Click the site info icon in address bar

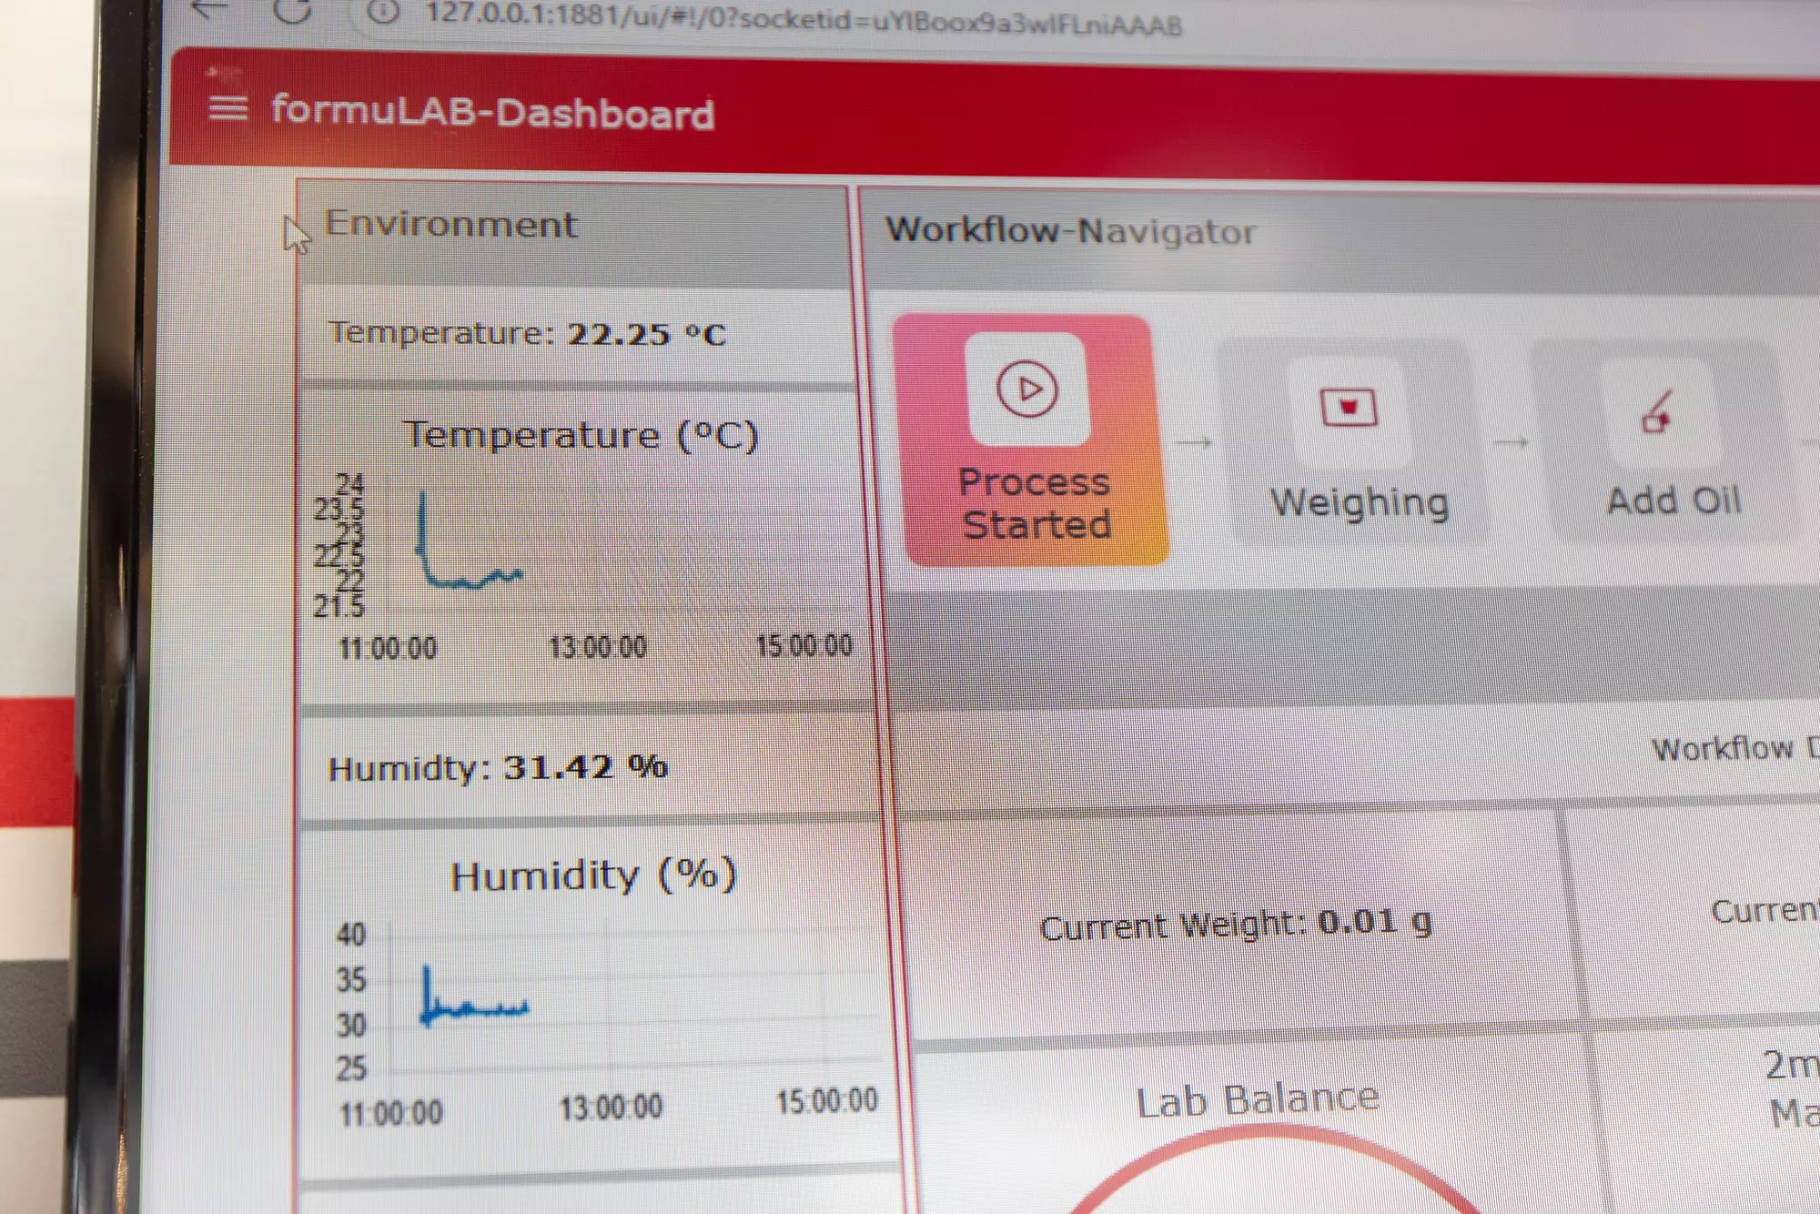point(383,12)
